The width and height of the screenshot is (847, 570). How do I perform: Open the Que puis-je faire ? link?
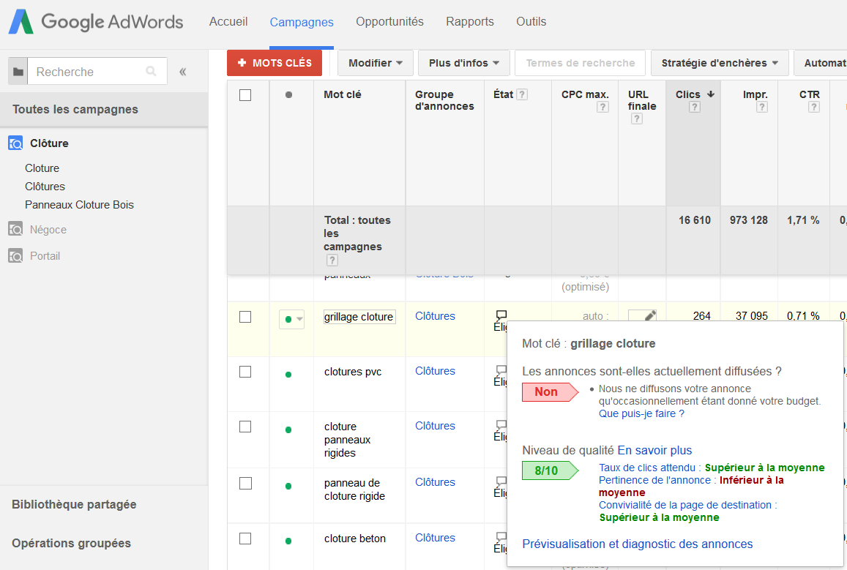click(x=641, y=414)
